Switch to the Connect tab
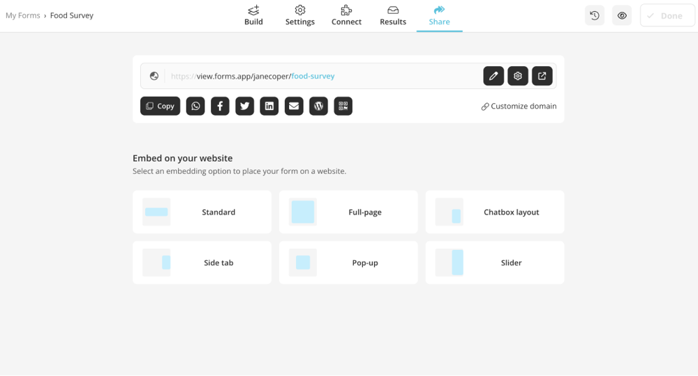Image resolution: width=698 pixels, height=376 pixels. coord(346,16)
